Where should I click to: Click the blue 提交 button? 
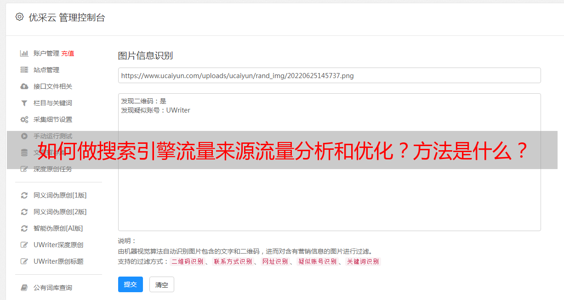(x=131, y=284)
